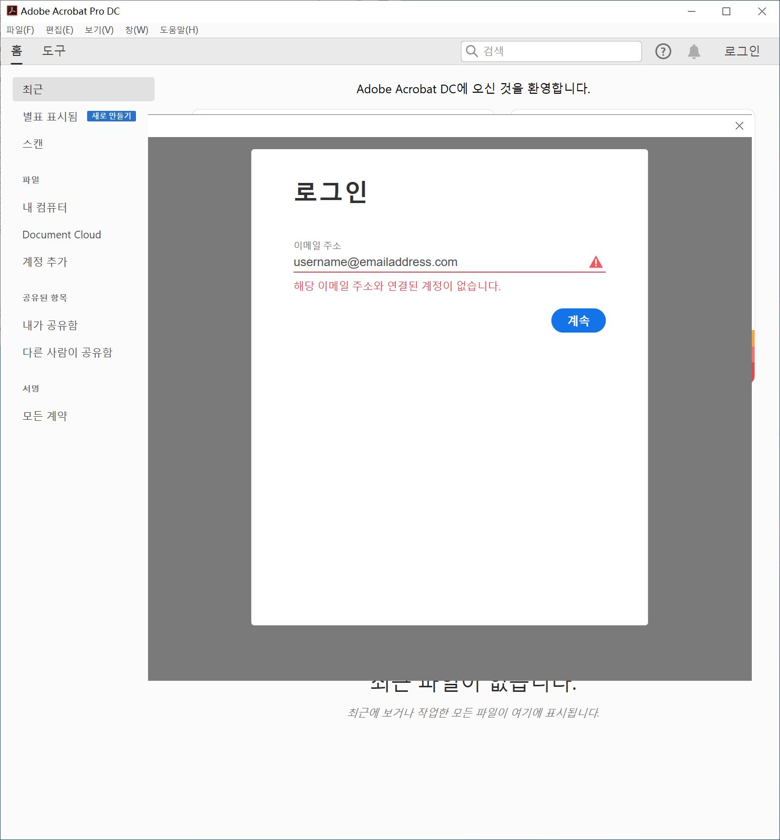
Task: Open the 보기(V) menu
Action: point(99,30)
